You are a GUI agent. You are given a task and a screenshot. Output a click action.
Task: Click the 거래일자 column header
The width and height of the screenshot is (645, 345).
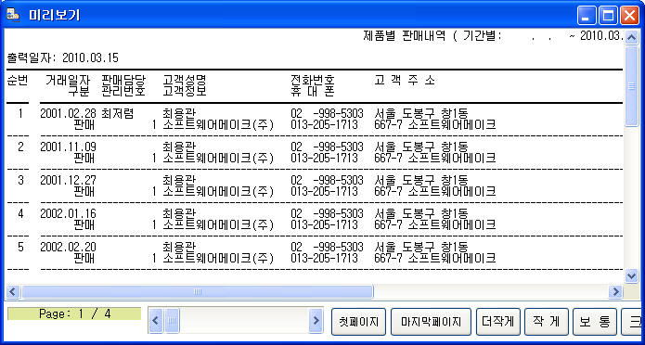[68, 80]
